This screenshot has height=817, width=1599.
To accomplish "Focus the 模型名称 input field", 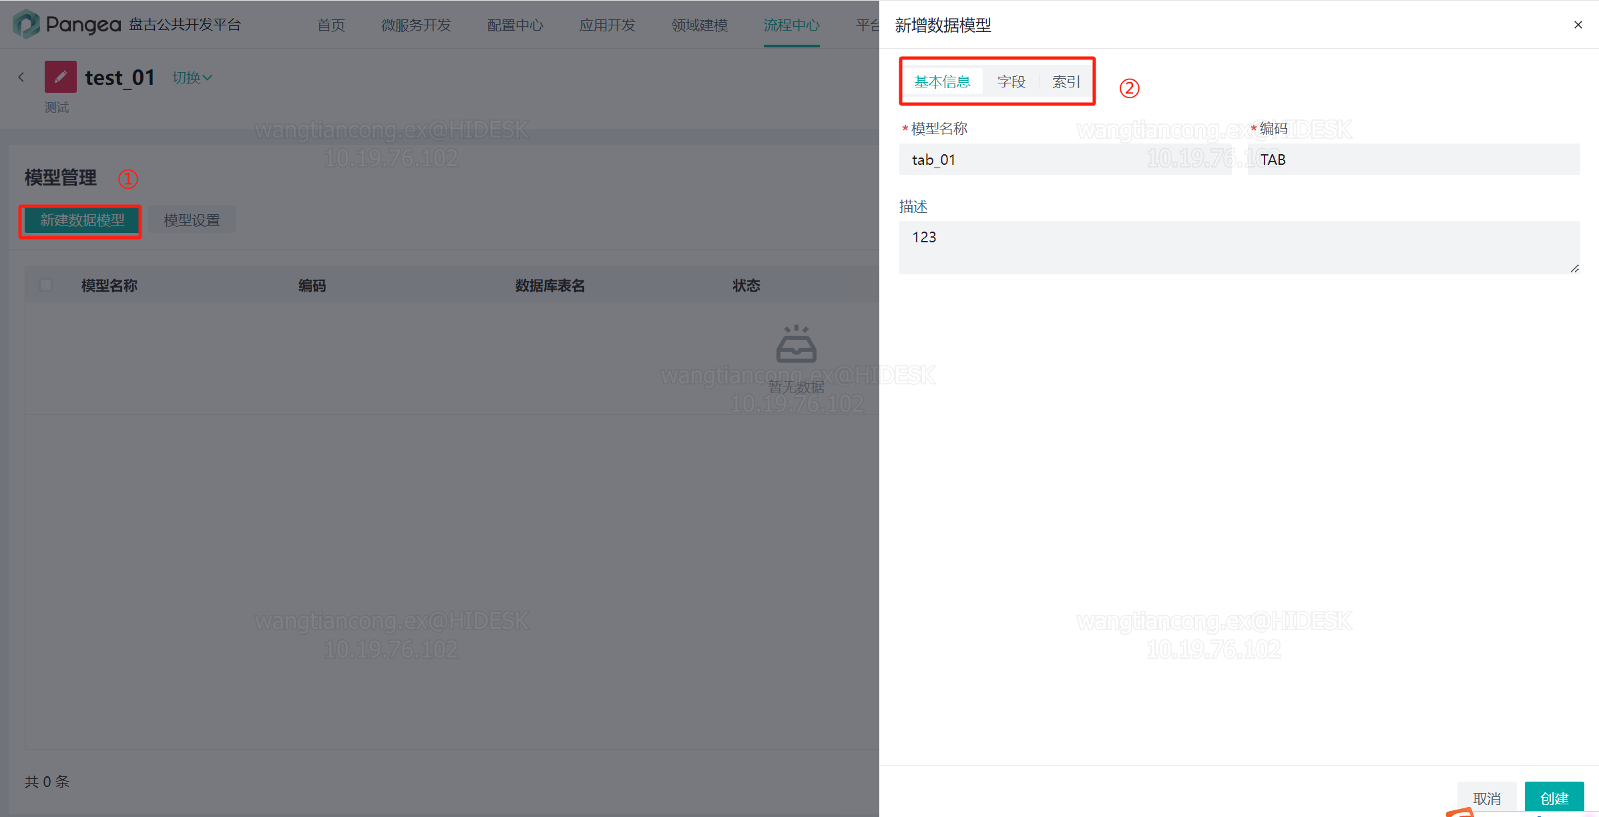I will [x=1066, y=160].
